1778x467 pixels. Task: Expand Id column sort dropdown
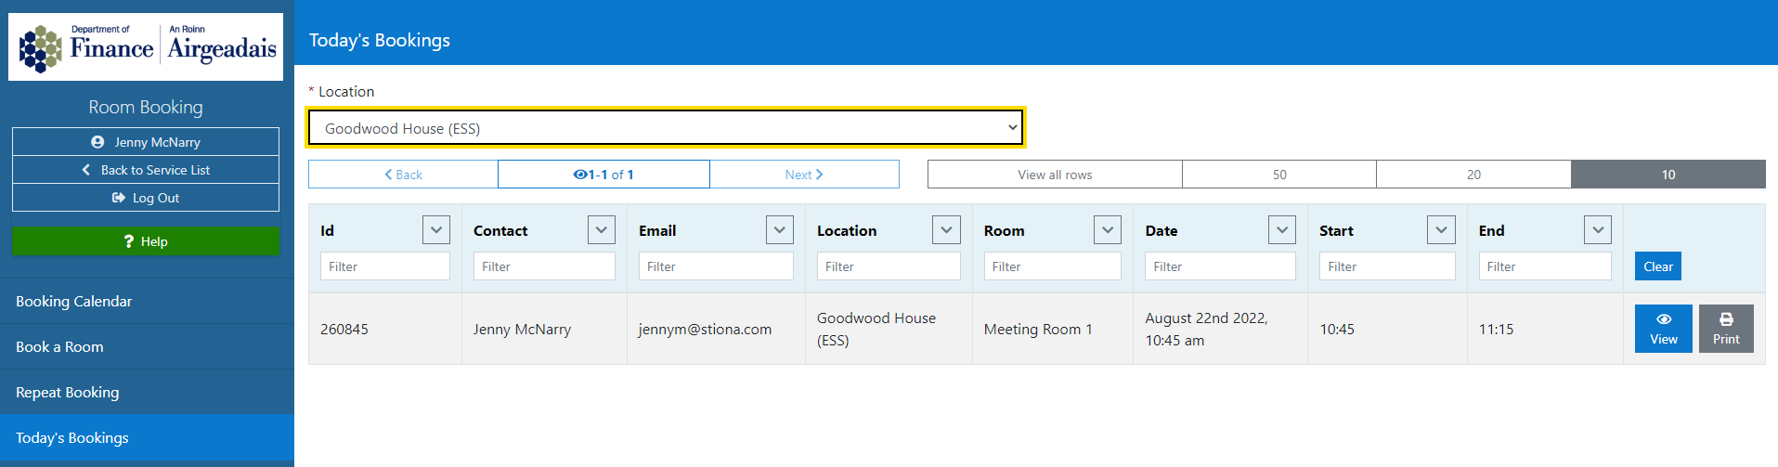436,230
